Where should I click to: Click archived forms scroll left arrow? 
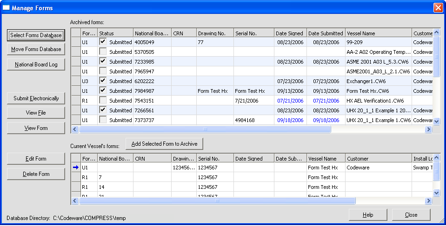(75, 129)
